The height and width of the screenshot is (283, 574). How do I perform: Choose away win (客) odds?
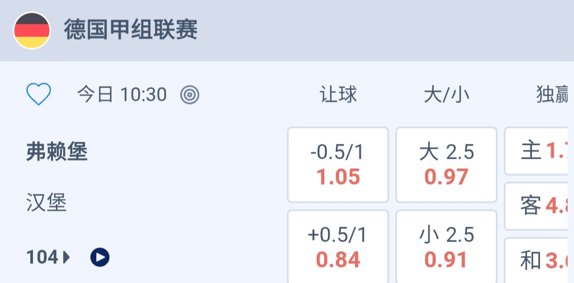[x=539, y=206]
